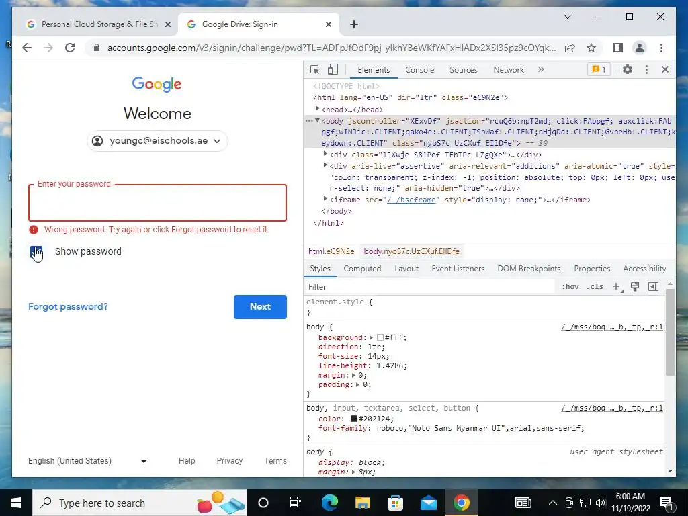
Task: Go back in browser history
Action: [27, 48]
